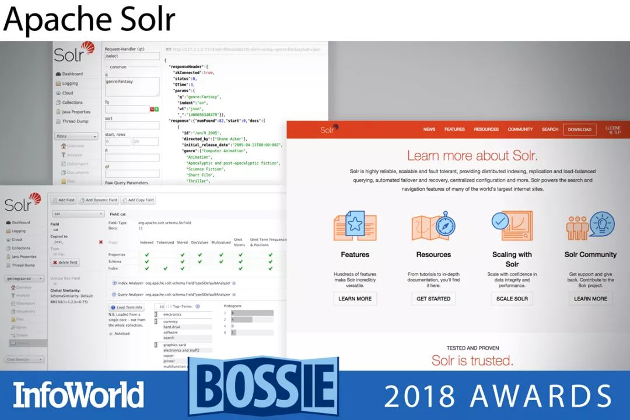The width and height of the screenshot is (630, 420).
Task: Click the q field containing genre:Fantasy
Action: click(132, 87)
